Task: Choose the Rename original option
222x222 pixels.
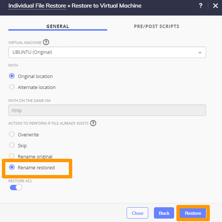Action: tap(12, 156)
